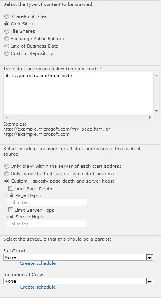
Task: Click the text area scroll down arrow
Action: [x=157, y=111]
